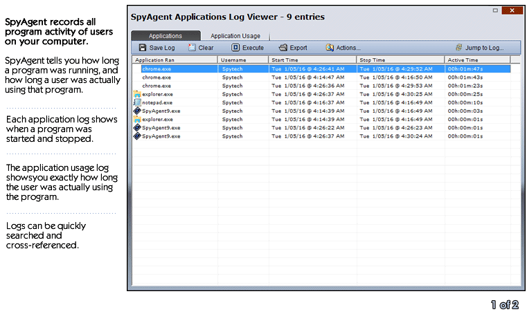The image size is (527, 314).
Task: Select chrome.exe started at 4:14:47 AM
Action: coord(157,77)
